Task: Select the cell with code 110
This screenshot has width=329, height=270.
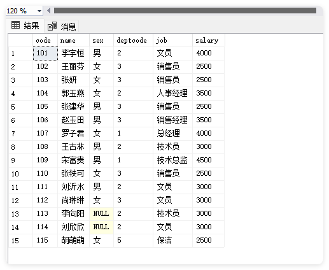Action: click(45, 174)
